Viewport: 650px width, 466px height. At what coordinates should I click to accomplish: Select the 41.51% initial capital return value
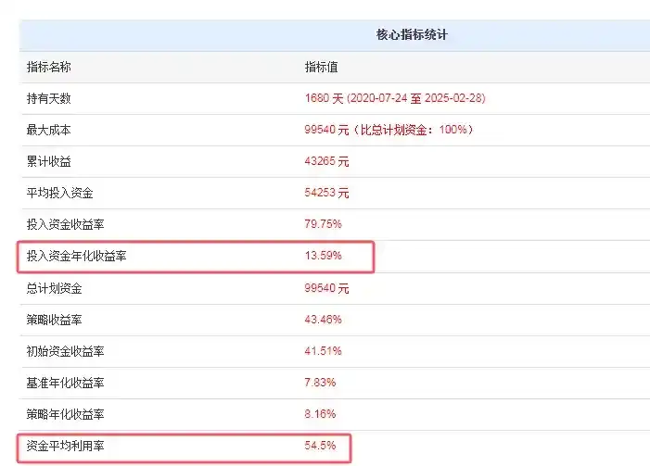[324, 351]
